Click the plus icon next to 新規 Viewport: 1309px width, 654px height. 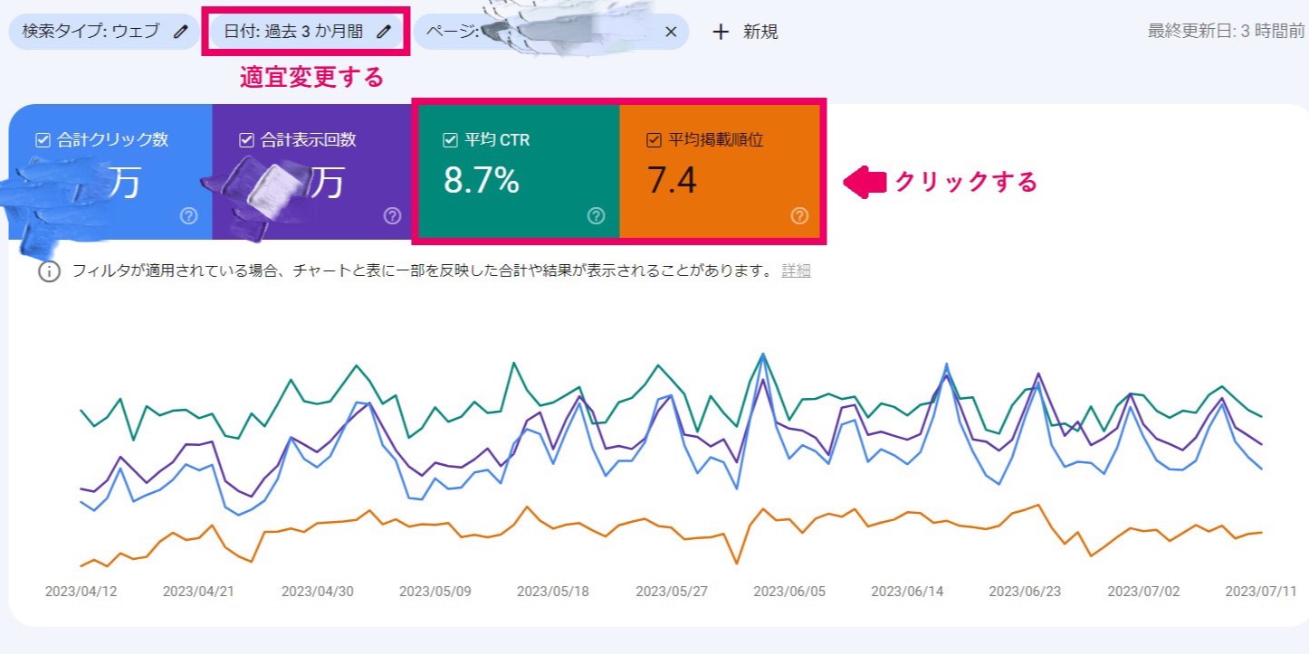pos(721,32)
